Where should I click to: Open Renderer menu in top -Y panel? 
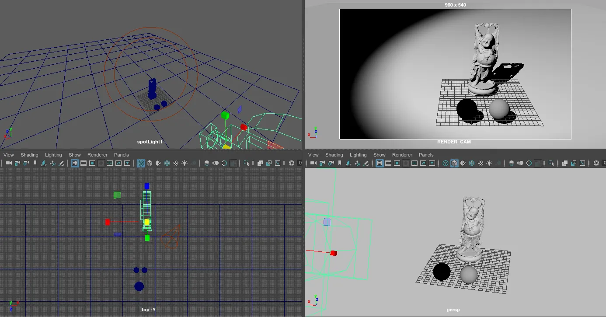[x=97, y=155]
